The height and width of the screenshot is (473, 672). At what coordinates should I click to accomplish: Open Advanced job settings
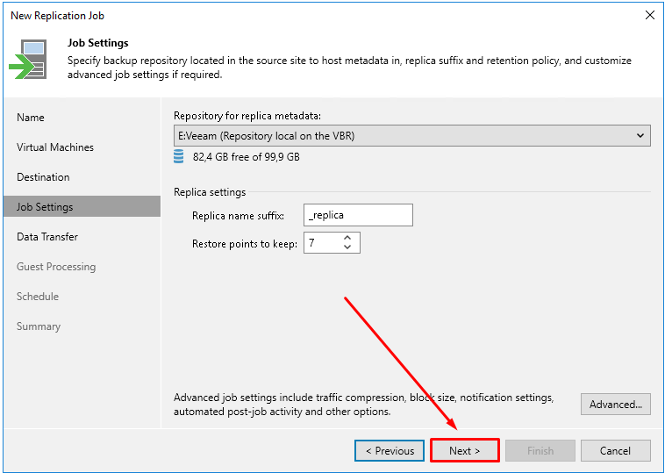click(616, 404)
